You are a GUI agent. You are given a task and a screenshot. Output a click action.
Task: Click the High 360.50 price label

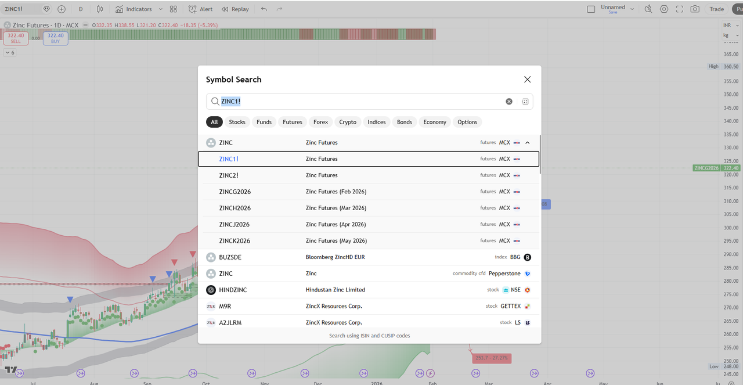pos(724,66)
